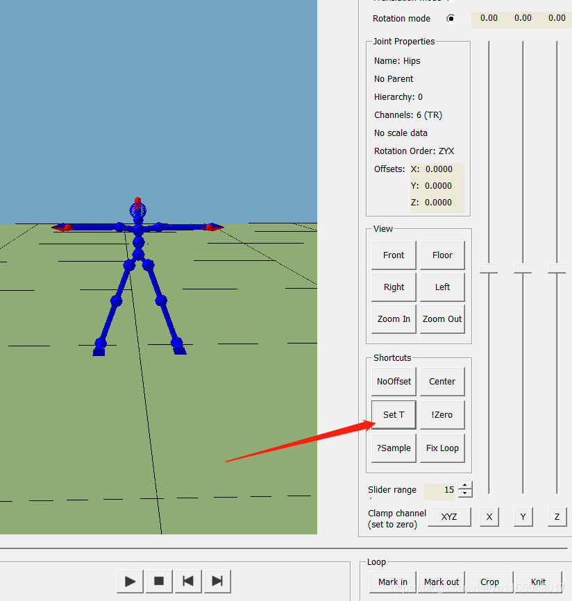
Task: Click the 'Hierarchy: 0' text
Action: 398,97
